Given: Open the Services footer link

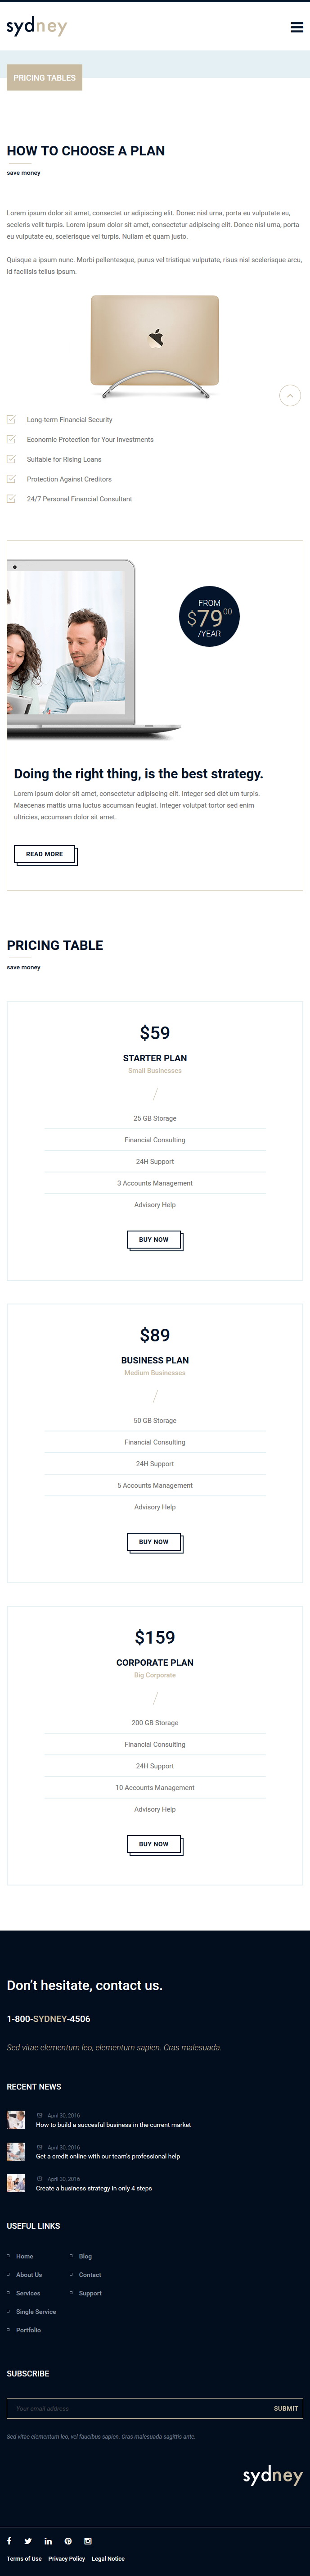Looking at the screenshot, I should [28, 2293].
